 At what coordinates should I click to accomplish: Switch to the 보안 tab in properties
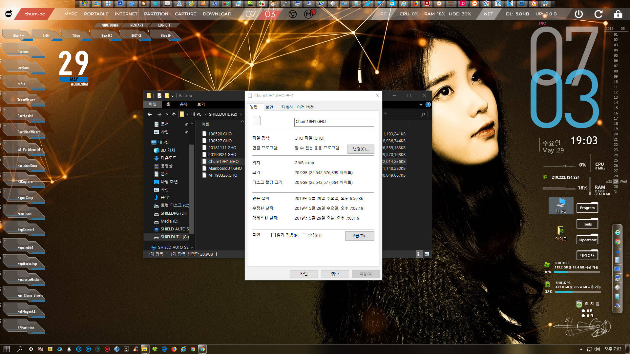tap(269, 107)
